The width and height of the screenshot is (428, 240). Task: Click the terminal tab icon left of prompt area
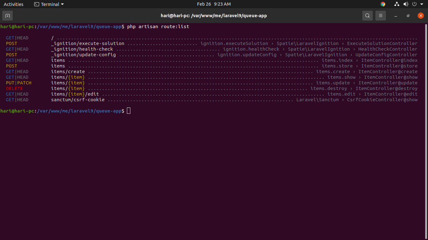point(7,15)
